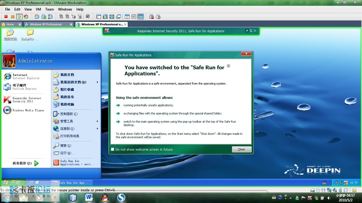Image resolution: width=362 pixels, height=203 pixels.
Task: Open the Team menu
Action: (50, 9)
